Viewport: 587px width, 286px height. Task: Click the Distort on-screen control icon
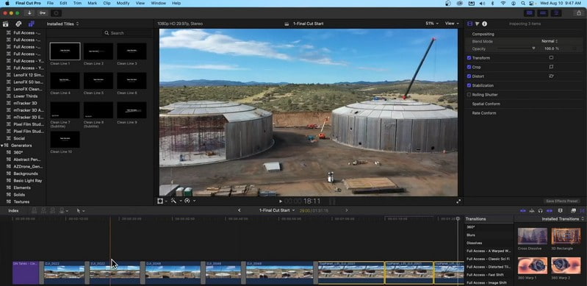[x=551, y=76]
